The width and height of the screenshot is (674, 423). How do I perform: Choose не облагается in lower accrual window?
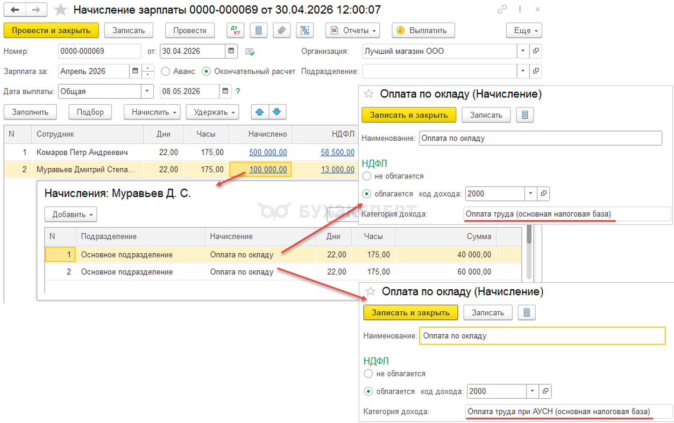pyautogui.click(x=368, y=374)
